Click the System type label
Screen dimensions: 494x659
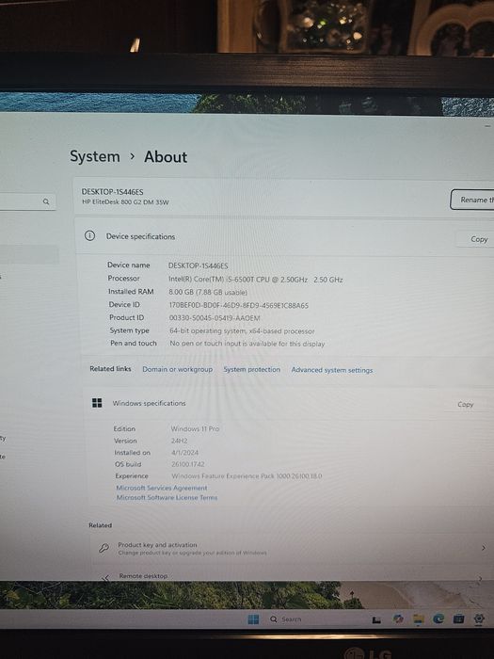[x=130, y=330]
